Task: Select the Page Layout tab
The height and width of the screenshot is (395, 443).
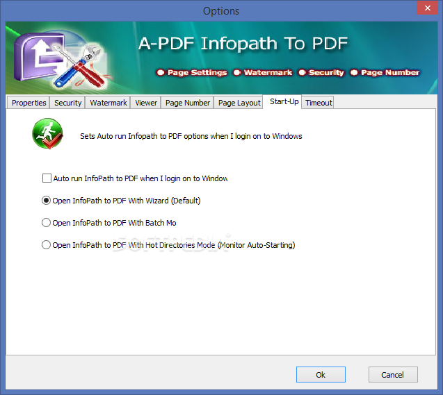Action: click(239, 103)
